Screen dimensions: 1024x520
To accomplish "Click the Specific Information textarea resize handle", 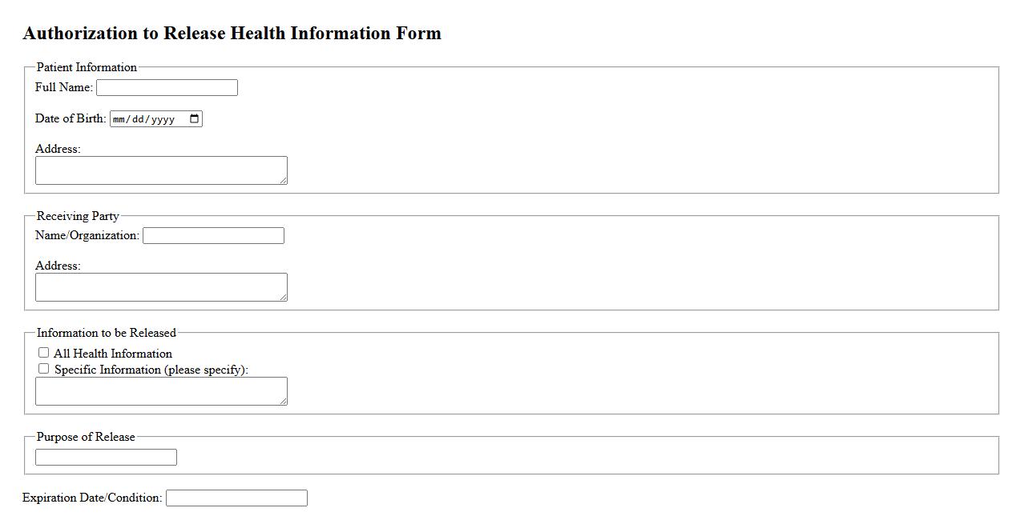I will (x=283, y=402).
